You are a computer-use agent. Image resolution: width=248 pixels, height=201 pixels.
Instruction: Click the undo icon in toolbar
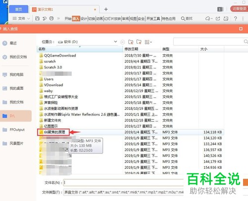(x=44, y=18)
